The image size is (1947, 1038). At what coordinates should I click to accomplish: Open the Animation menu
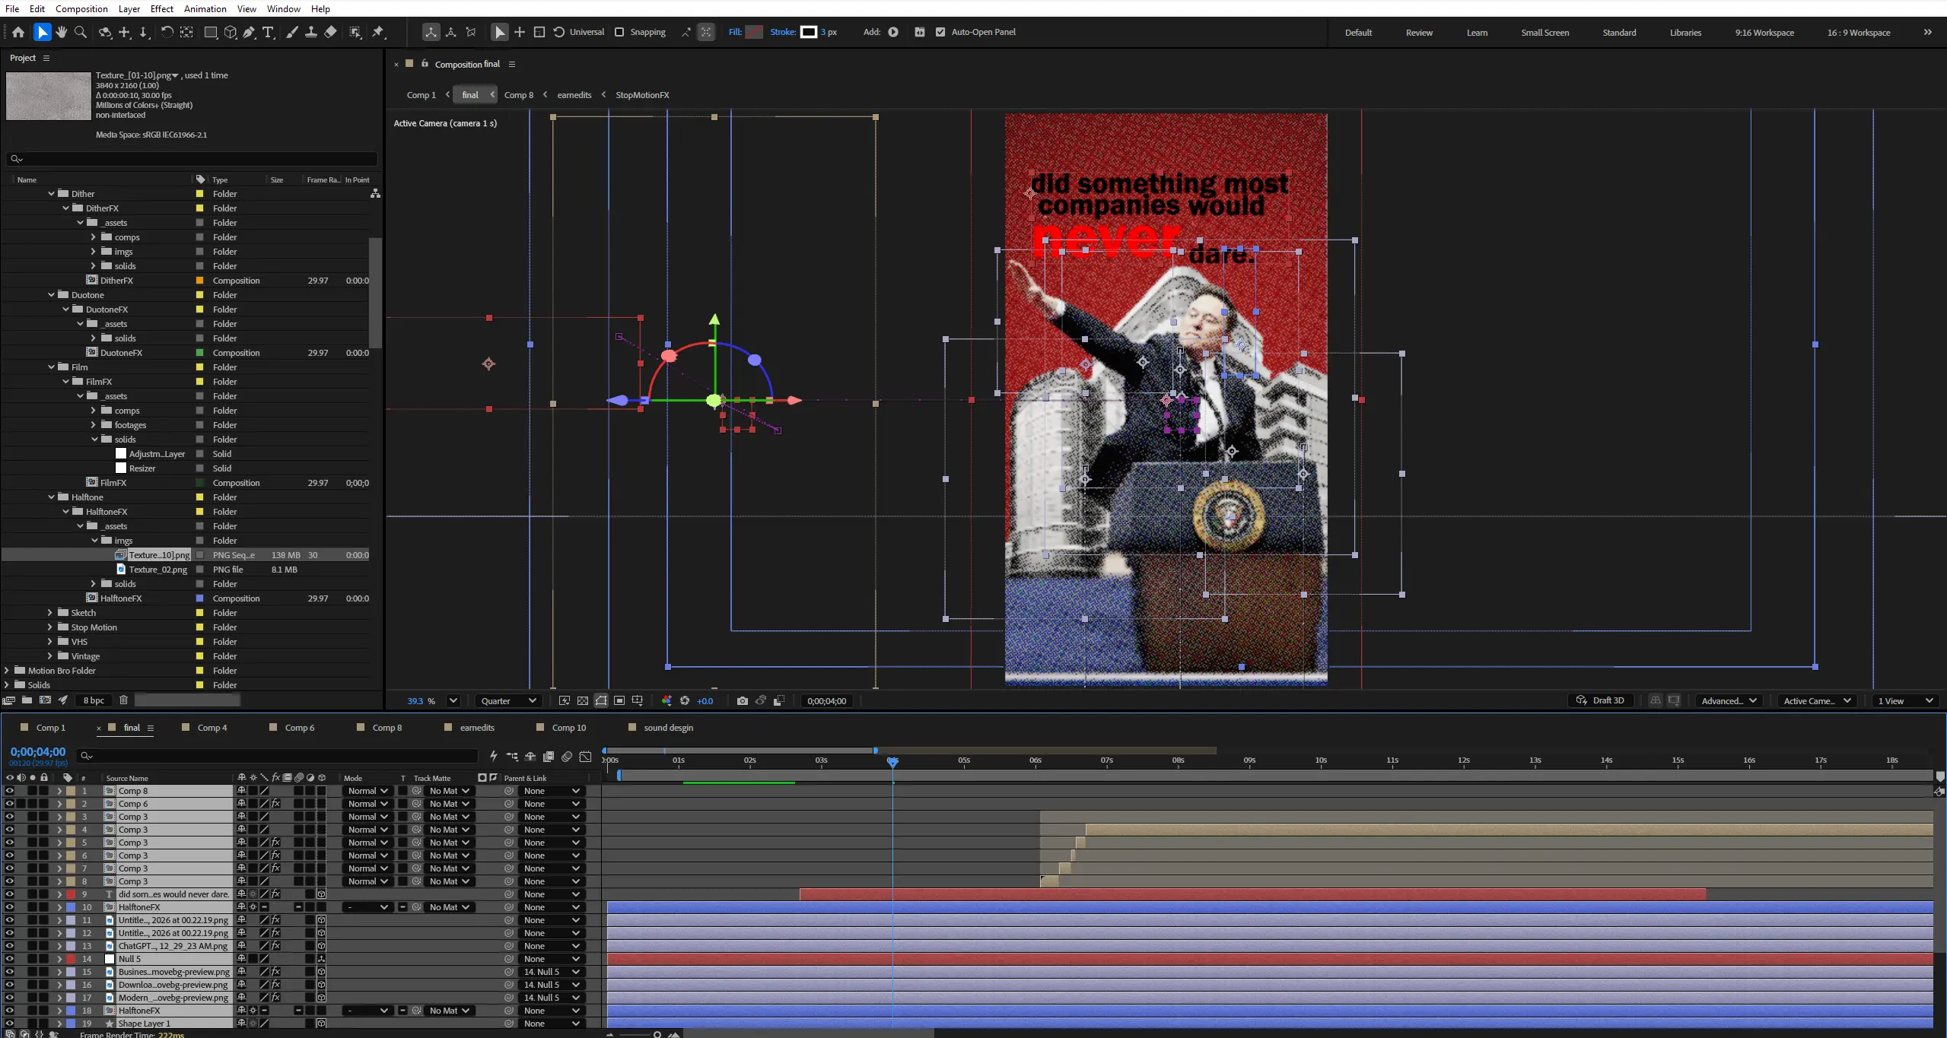(x=205, y=8)
